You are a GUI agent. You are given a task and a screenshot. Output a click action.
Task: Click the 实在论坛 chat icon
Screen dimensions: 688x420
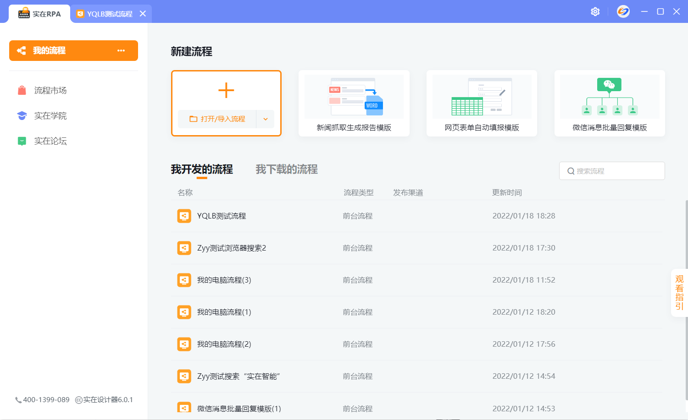coord(22,141)
